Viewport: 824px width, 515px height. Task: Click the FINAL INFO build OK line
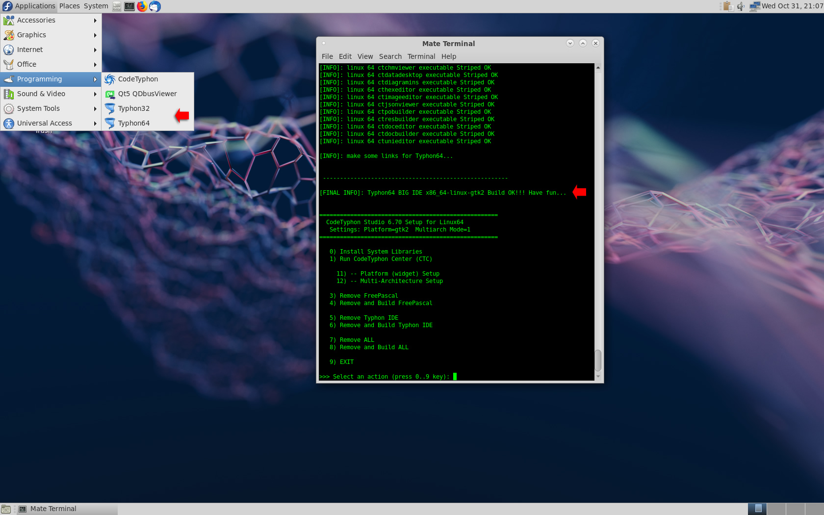point(442,193)
